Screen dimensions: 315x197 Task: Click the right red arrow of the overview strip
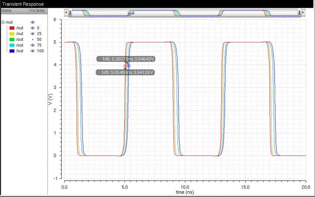[x=303, y=13]
